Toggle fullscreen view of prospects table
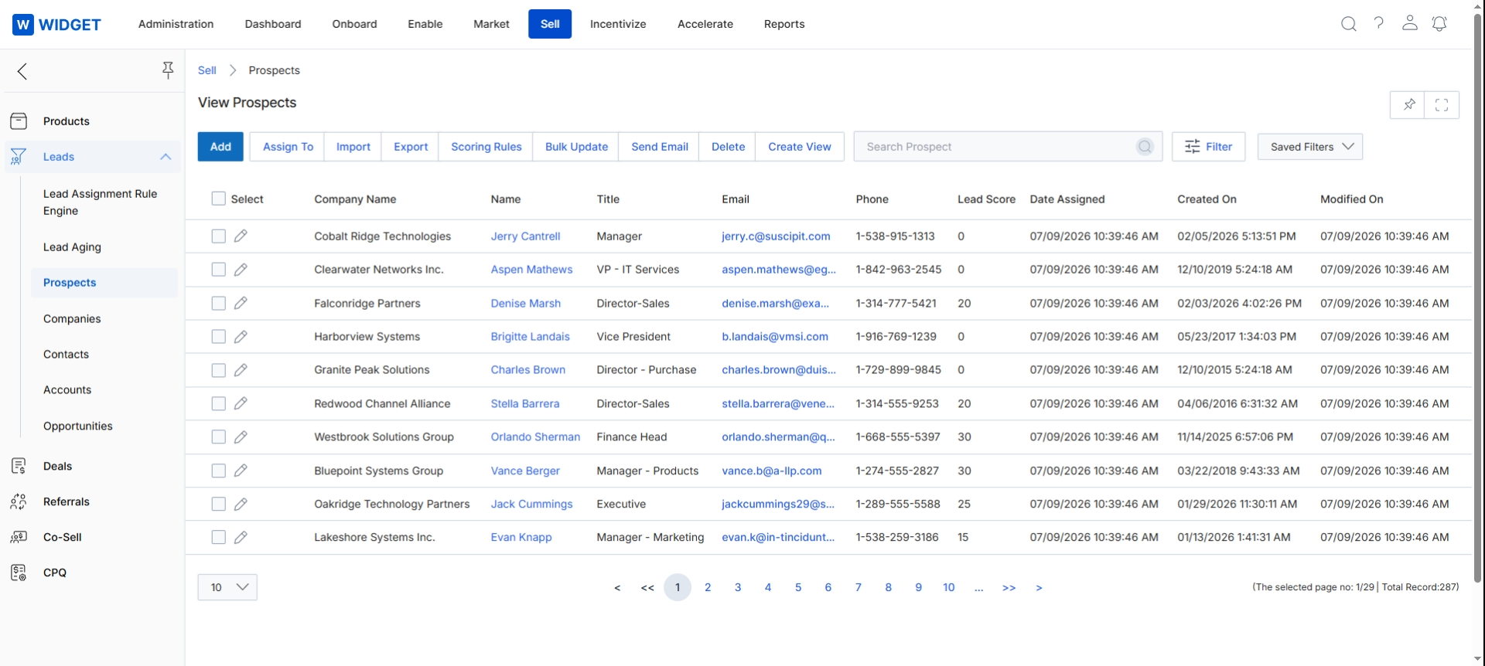 point(1442,105)
